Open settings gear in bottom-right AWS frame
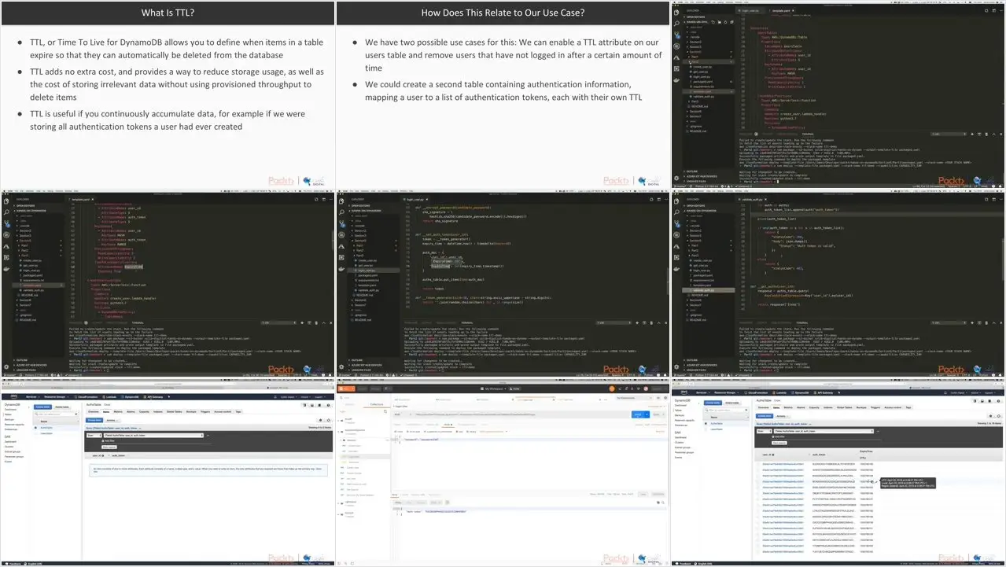The width and height of the screenshot is (1006, 567). (990, 416)
